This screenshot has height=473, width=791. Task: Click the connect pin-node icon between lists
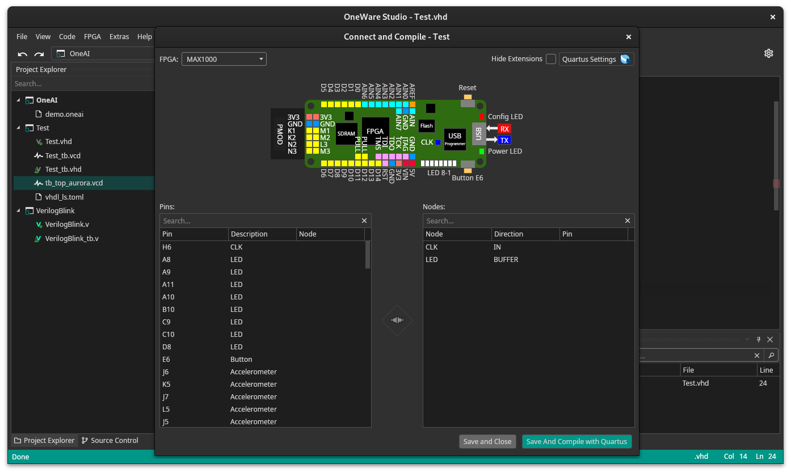tap(397, 320)
